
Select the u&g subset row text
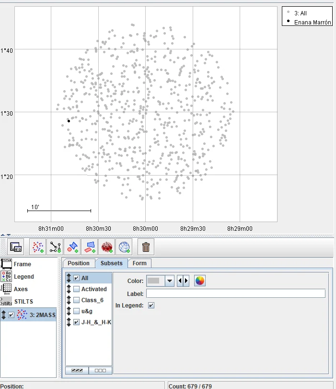click(x=87, y=311)
